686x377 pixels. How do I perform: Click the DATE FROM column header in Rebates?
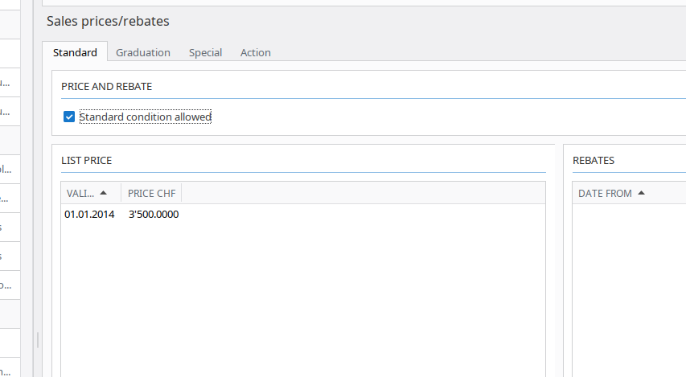pyautogui.click(x=605, y=193)
